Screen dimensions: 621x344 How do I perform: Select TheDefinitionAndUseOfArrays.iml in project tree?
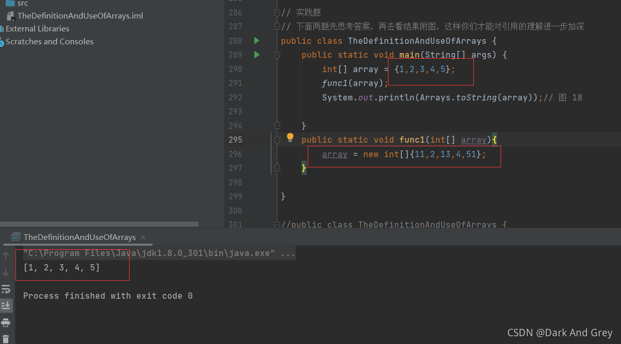point(80,16)
